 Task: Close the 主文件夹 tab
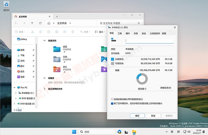pos(50,17)
